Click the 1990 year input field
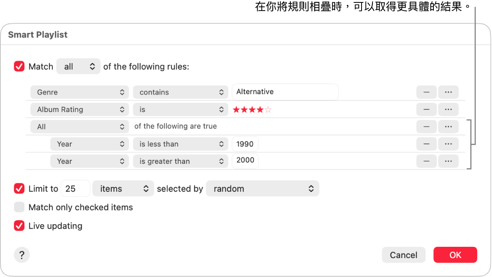The height and width of the screenshot is (277, 492). tap(245, 144)
